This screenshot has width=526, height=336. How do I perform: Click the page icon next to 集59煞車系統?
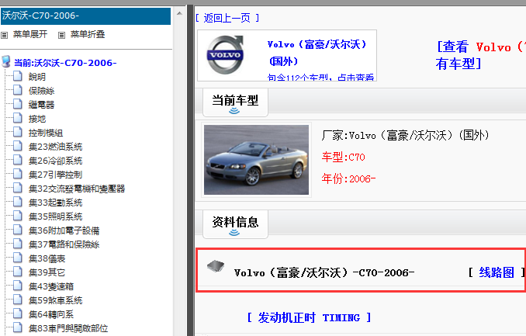pyautogui.click(x=18, y=300)
